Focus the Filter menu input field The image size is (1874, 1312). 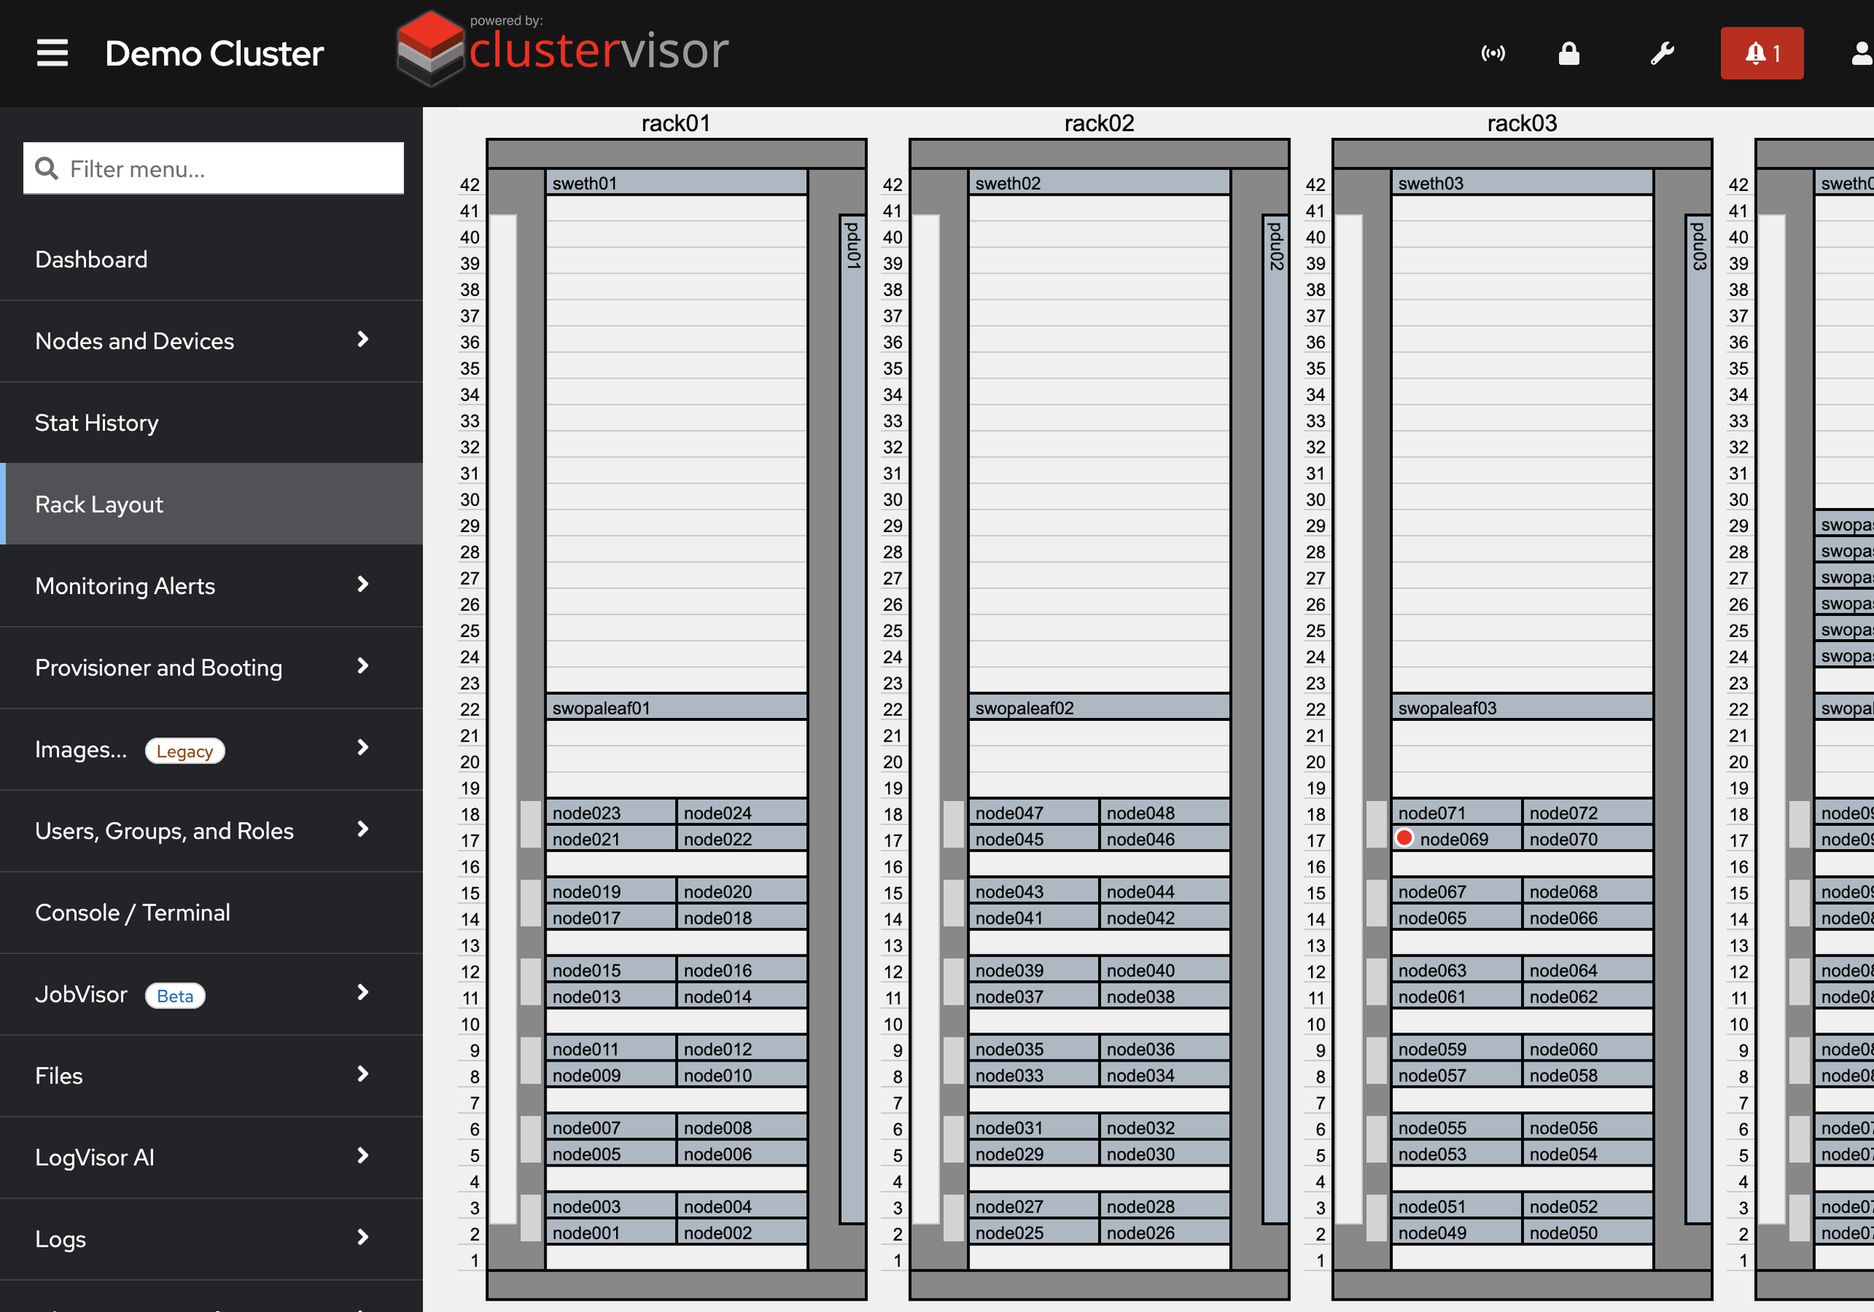pyautogui.click(x=213, y=168)
